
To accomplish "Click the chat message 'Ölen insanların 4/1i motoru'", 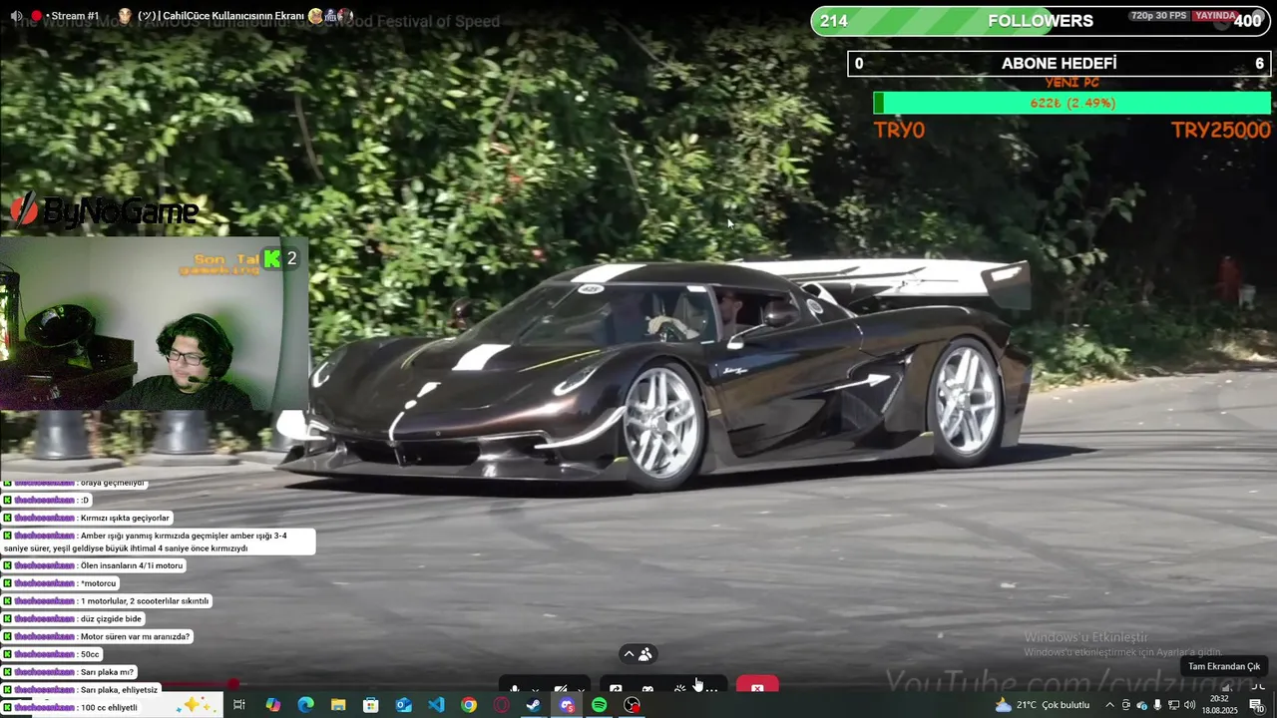I will [132, 565].
